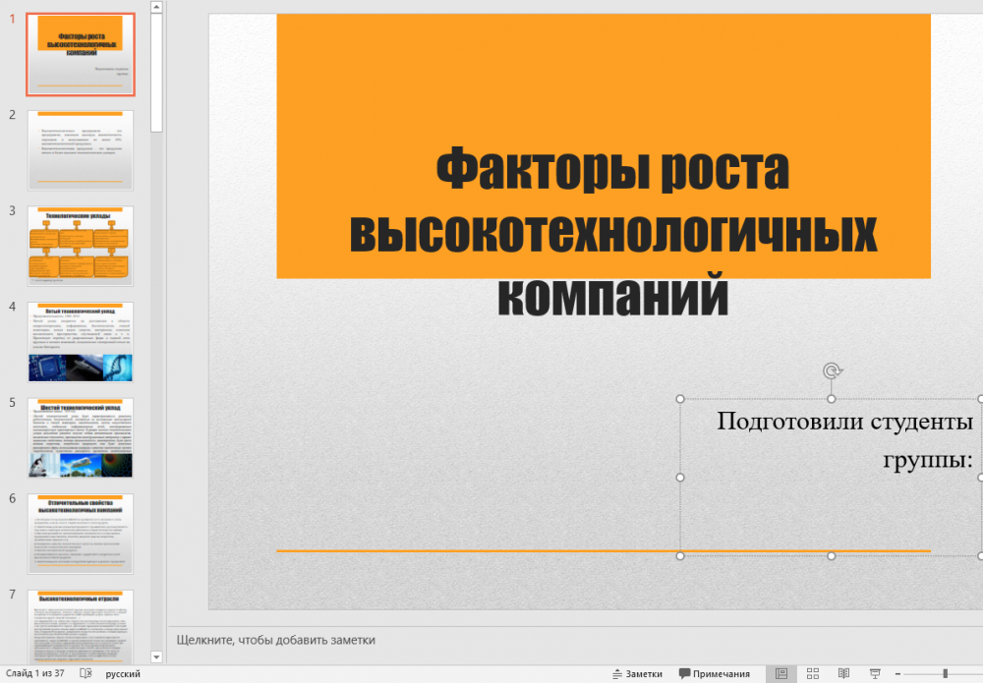Screen dimensions: 983x683
Task: Toggle the Заметки notes pane
Action: click(638, 673)
